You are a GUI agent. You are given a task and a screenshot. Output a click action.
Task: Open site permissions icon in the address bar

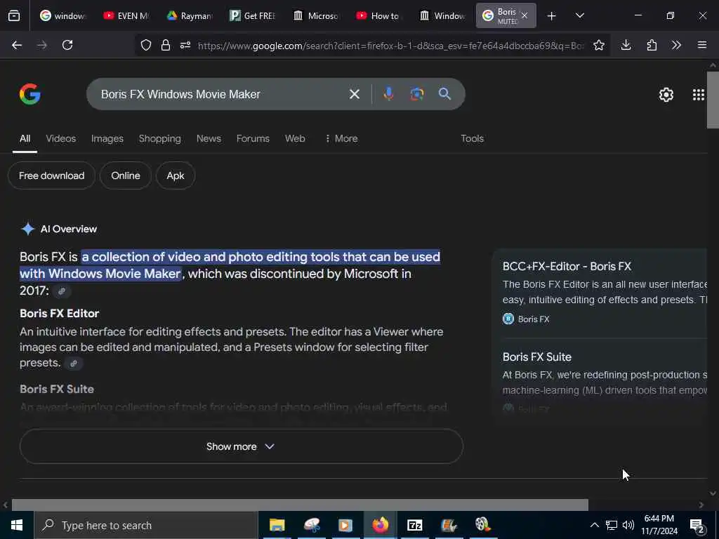tap(185, 45)
